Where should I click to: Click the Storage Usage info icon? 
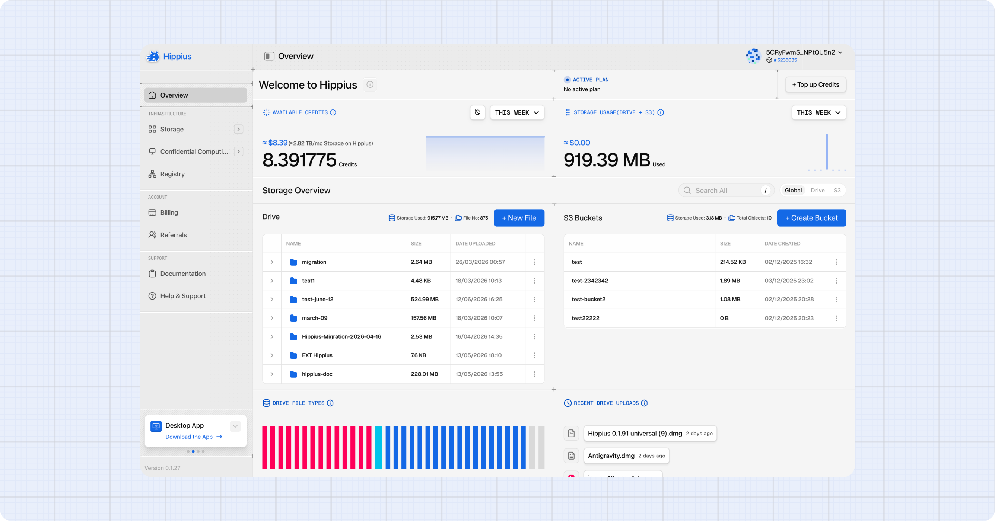tap(661, 112)
